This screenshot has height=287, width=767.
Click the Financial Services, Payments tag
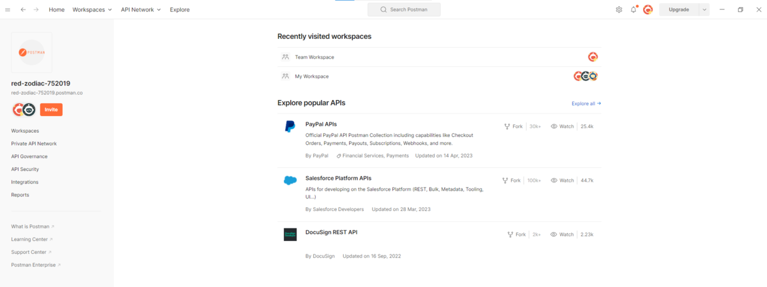[x=373, y=155]
